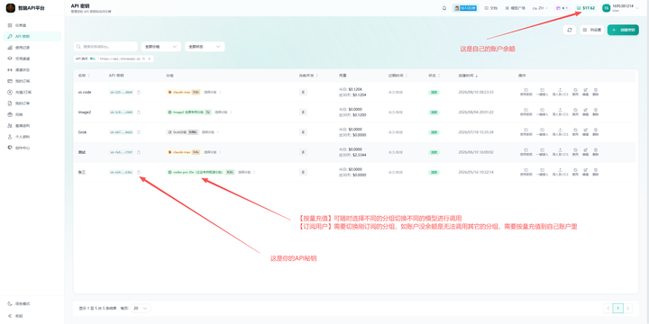649x324 pixels.
Task: Open the card-icon subscription item in sidebar
Action: 32,81
